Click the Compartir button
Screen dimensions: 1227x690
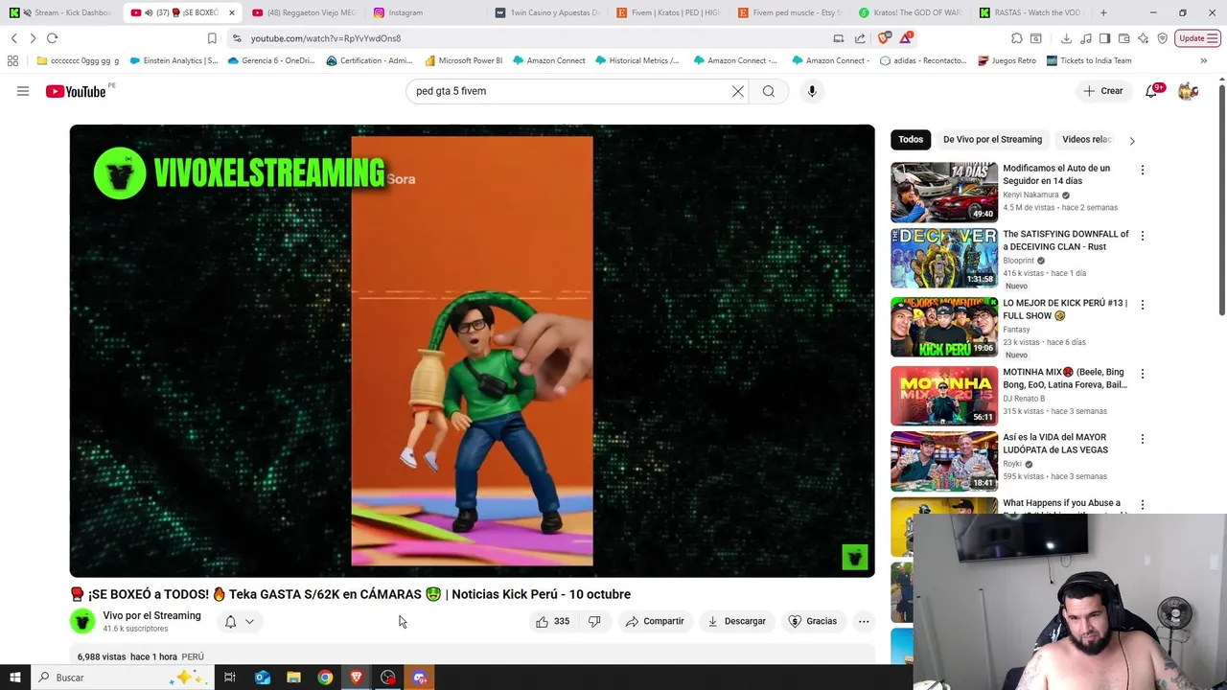click(x=655, y=621)
